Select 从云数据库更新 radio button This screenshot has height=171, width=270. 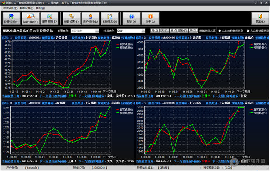[248, 31]
